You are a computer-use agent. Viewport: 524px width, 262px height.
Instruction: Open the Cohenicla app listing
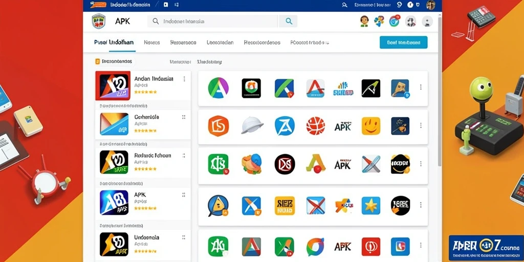point(143,124)
